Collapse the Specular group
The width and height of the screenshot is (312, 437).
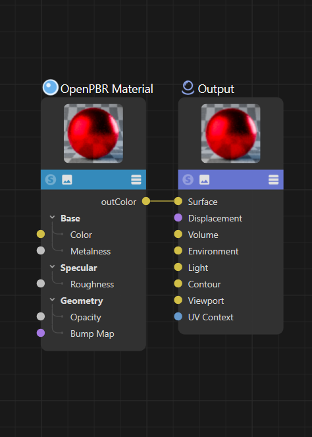coord(52,267)
